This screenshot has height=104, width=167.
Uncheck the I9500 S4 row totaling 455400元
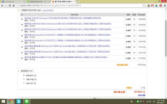[x=22, y=30]
